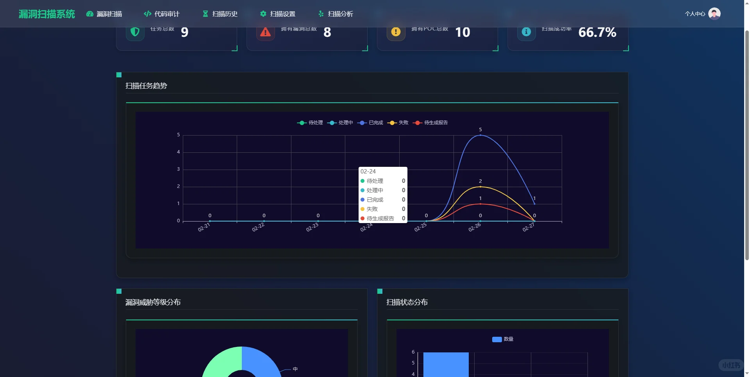
Task: Toggle the 数量 legend in bar chart
Action: [x=503, y=339]
